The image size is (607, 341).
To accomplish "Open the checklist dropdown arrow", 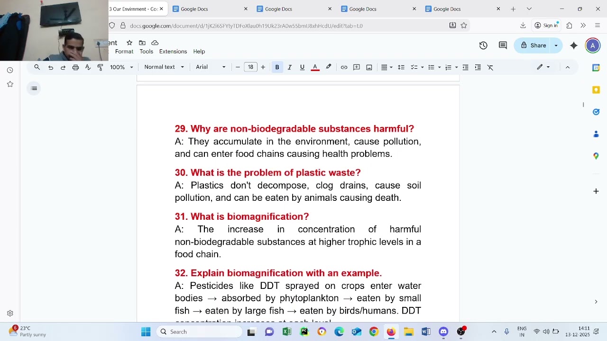I will pos(422,67).
